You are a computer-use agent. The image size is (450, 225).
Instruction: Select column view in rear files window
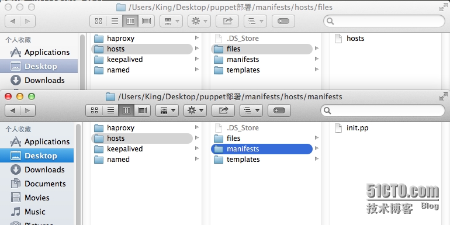(x=130, y=21)
